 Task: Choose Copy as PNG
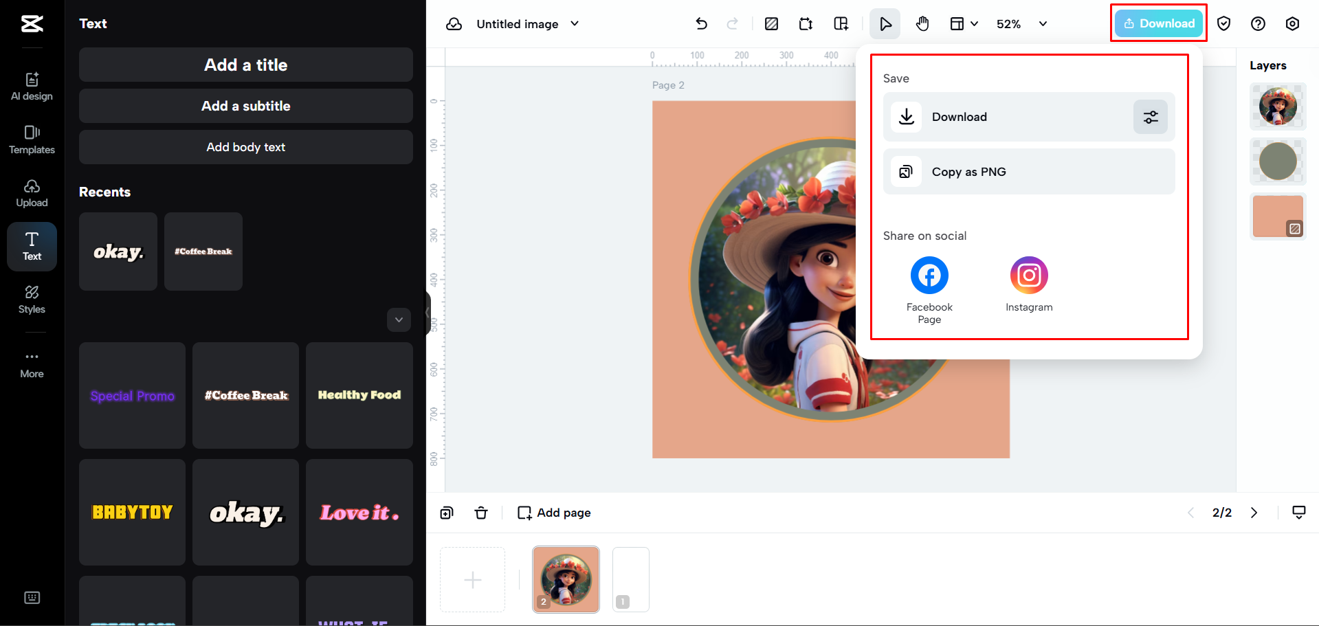[x=1029, y=172]
